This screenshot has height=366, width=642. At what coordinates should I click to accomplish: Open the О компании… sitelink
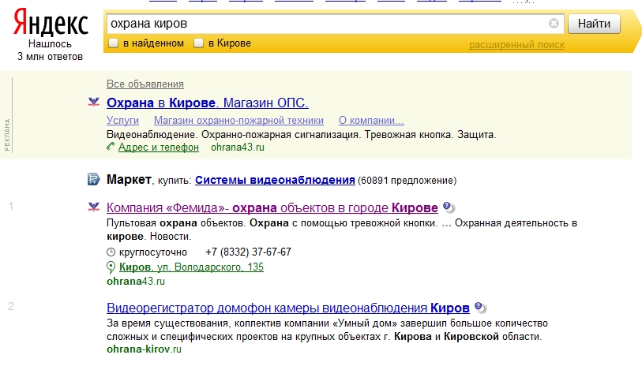click(371, 120)
